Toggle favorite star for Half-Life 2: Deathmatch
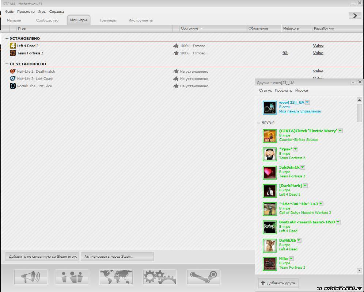This screenshot has height=292, width=364. pos(176,72)
